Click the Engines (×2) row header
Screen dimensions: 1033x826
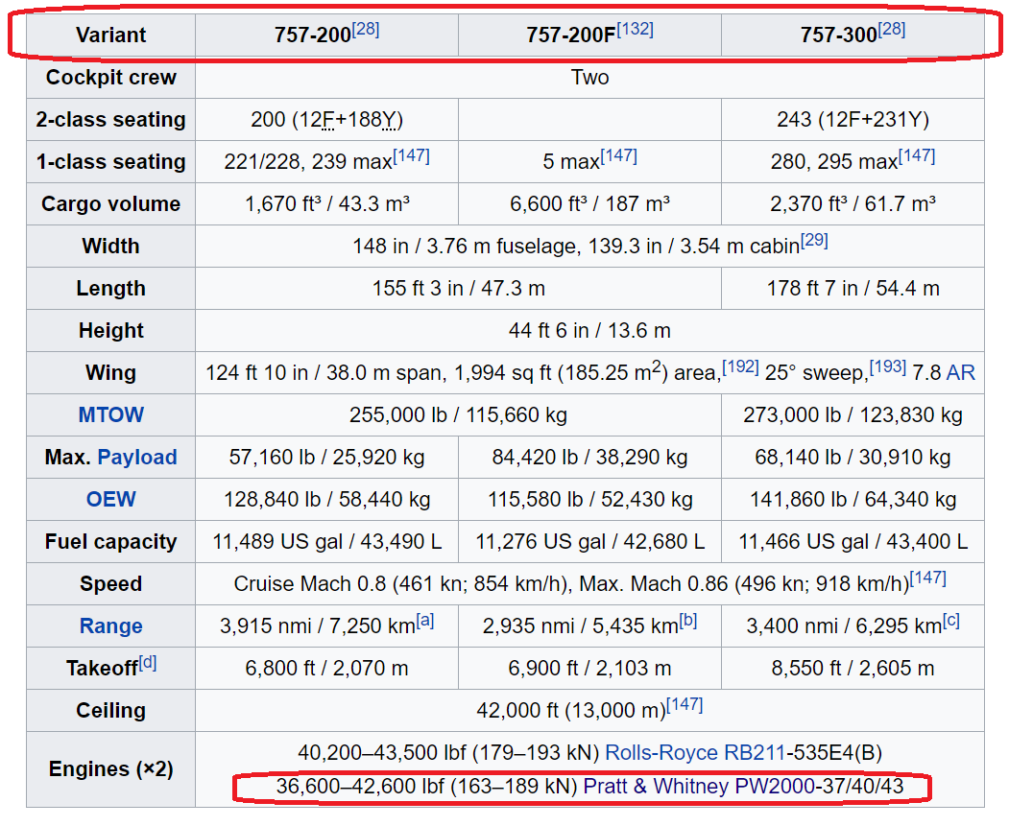point(110,768)
